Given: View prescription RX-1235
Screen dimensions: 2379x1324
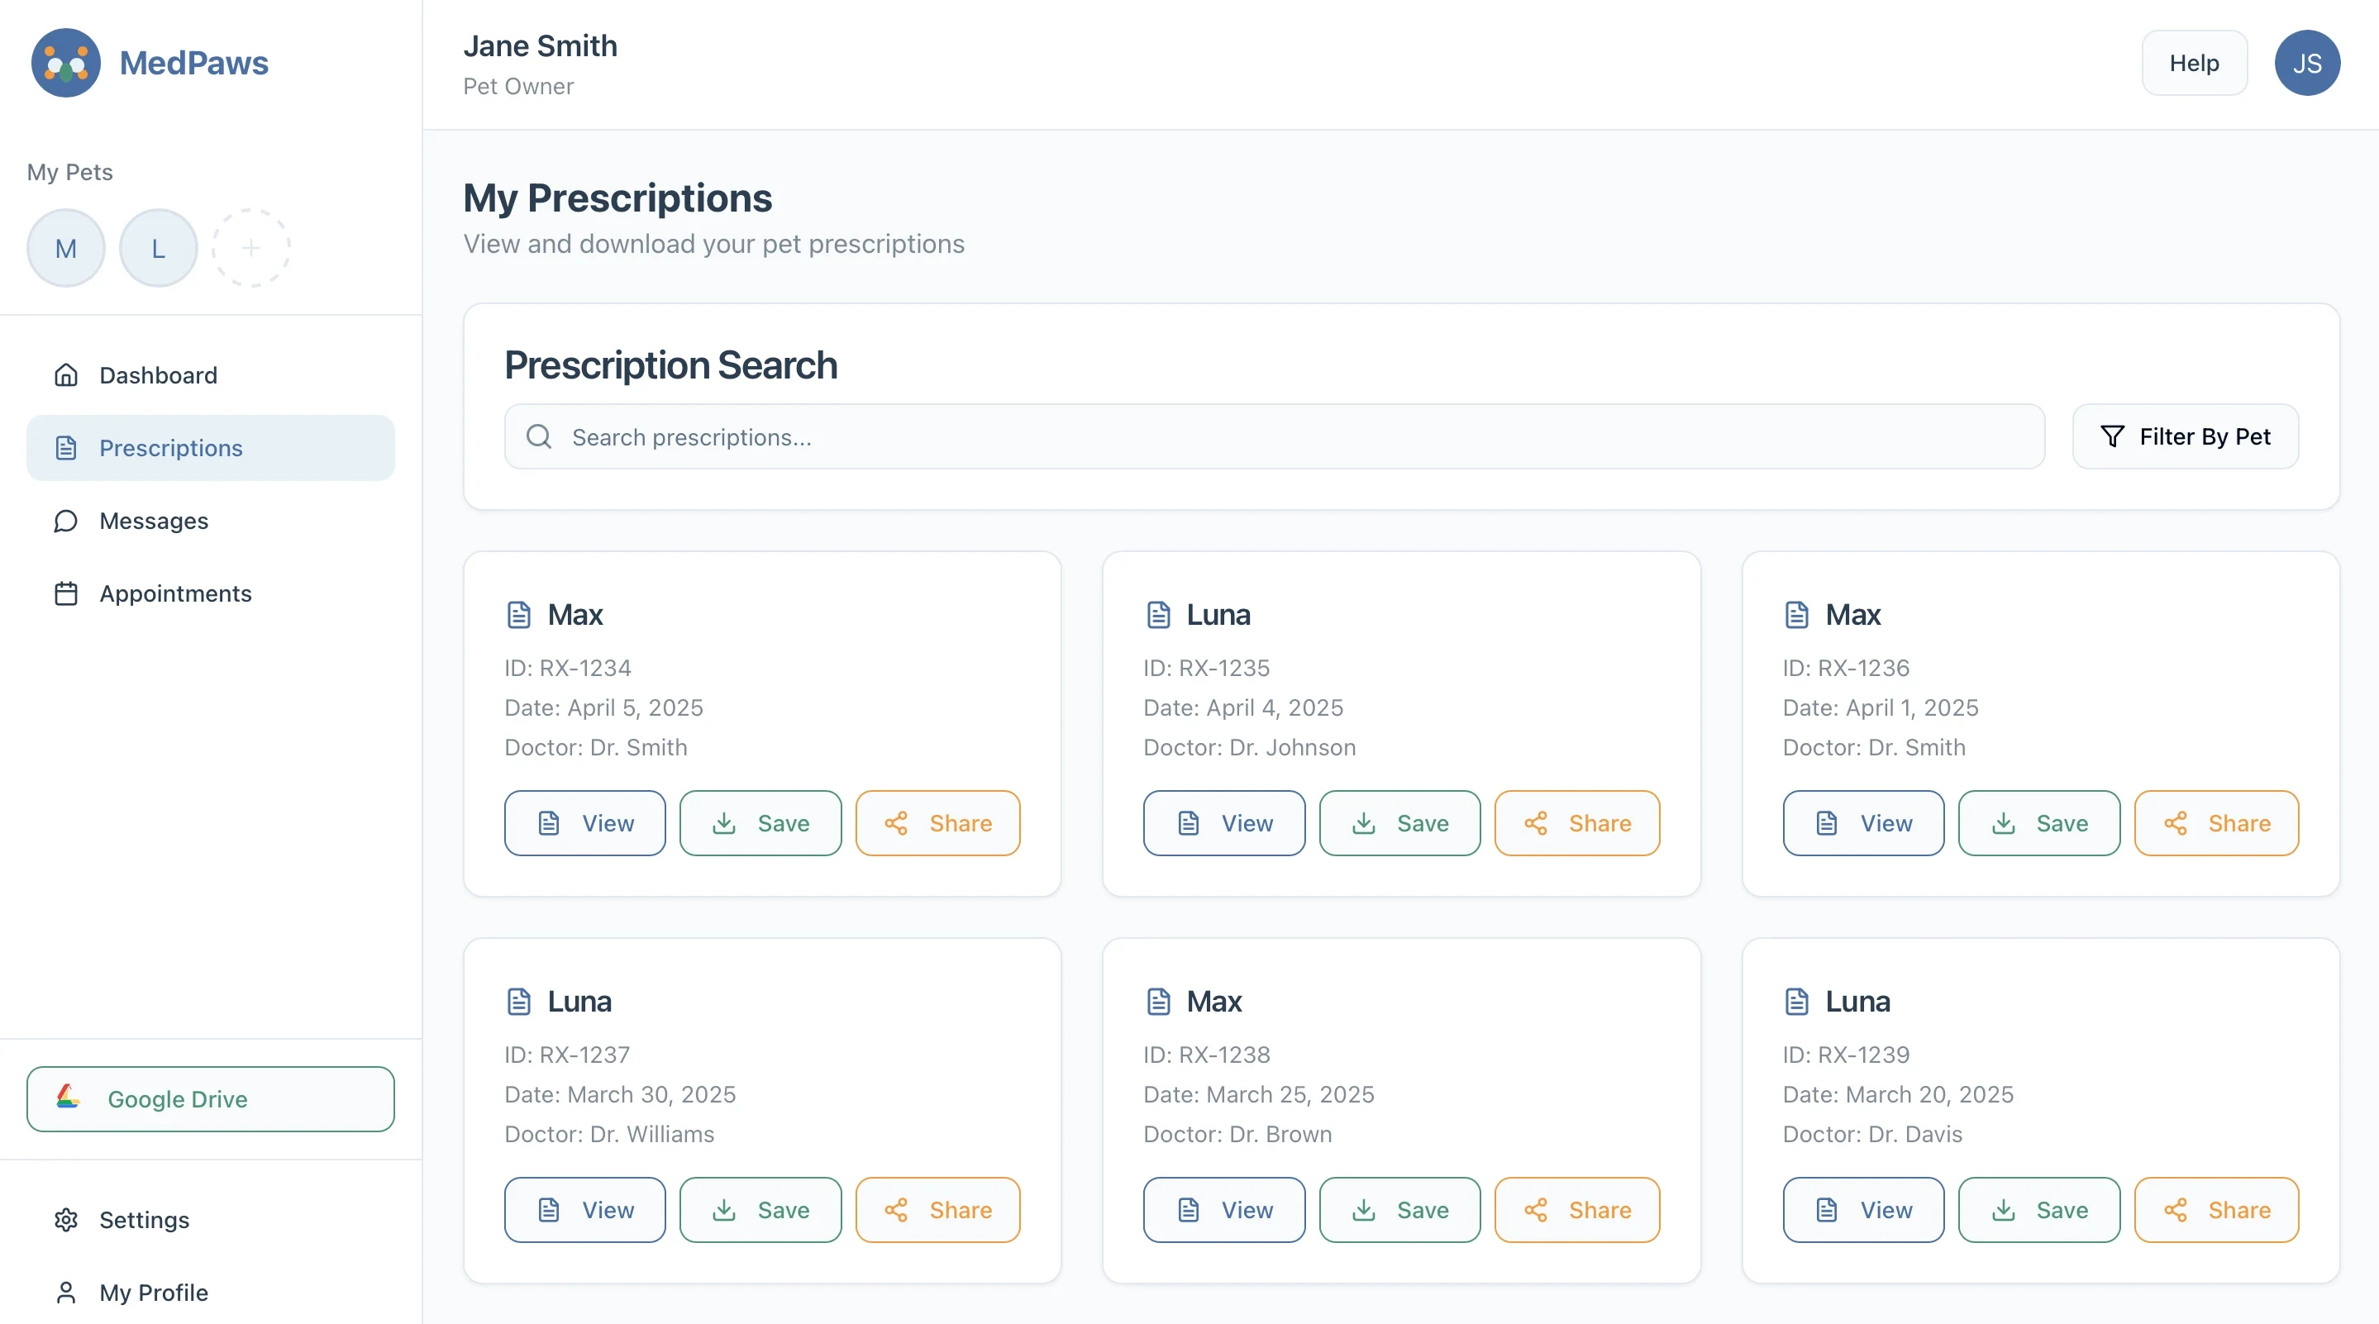Looking at the screenshot, I should click(1223, 822).
